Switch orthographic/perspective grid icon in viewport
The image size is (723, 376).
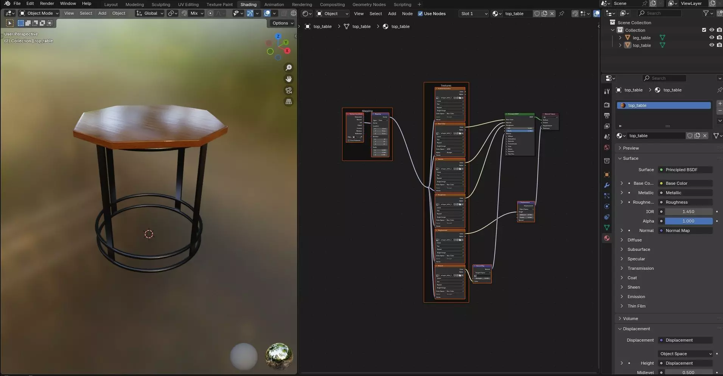pos(289,102)
